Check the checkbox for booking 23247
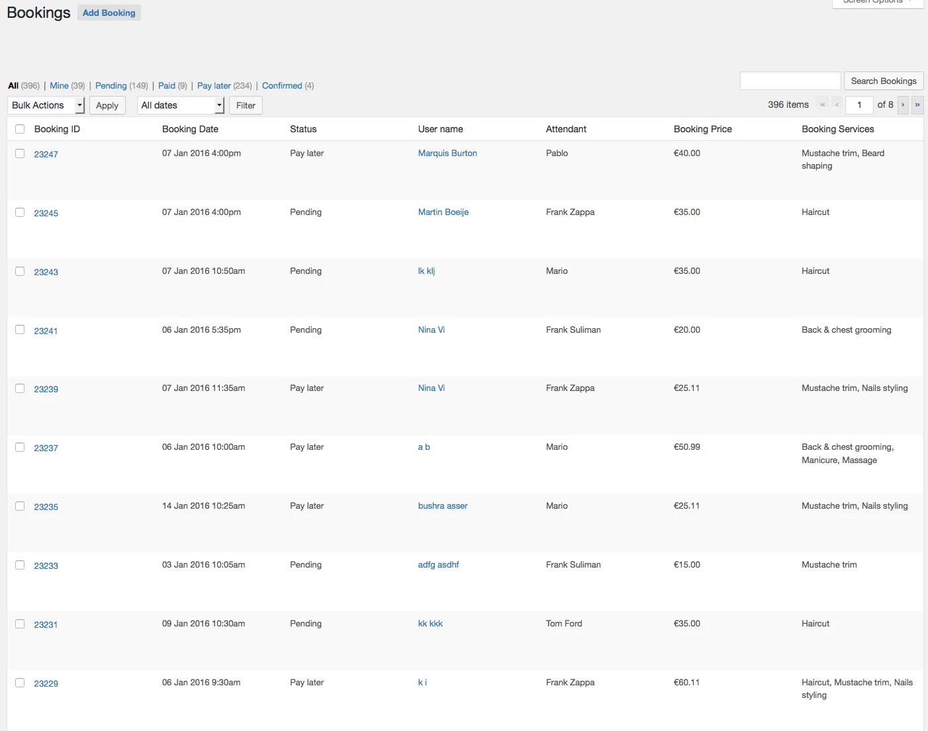Screen dimensions: 928x731 coord(19,153)
